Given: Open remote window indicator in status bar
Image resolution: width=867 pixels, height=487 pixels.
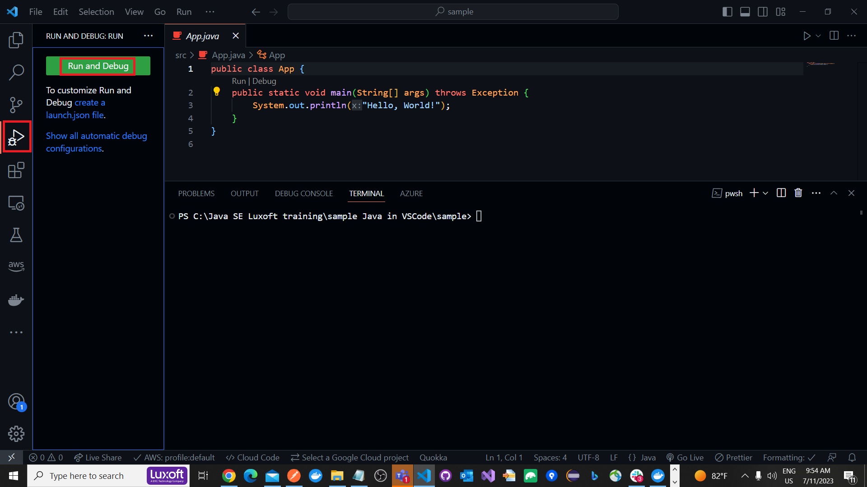Looking at the screenshot, I should coord(11,458).
